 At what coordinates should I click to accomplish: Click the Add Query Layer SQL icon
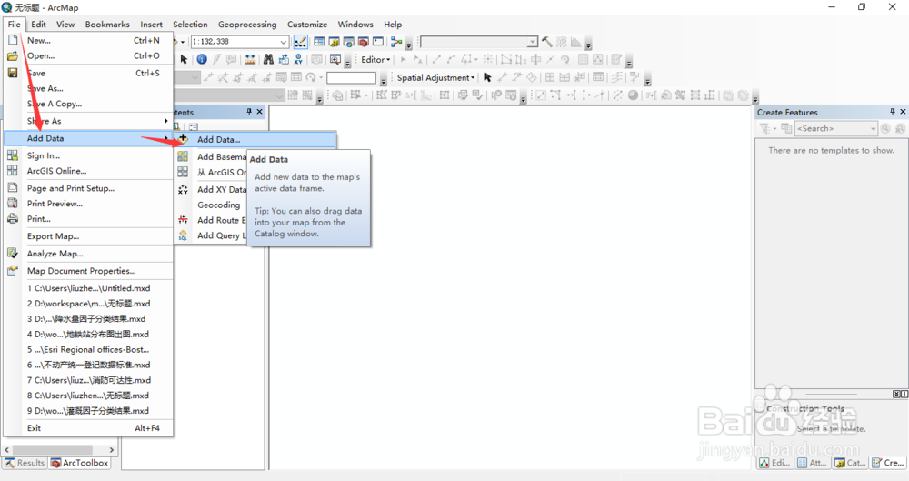click(x=183, y=235)
